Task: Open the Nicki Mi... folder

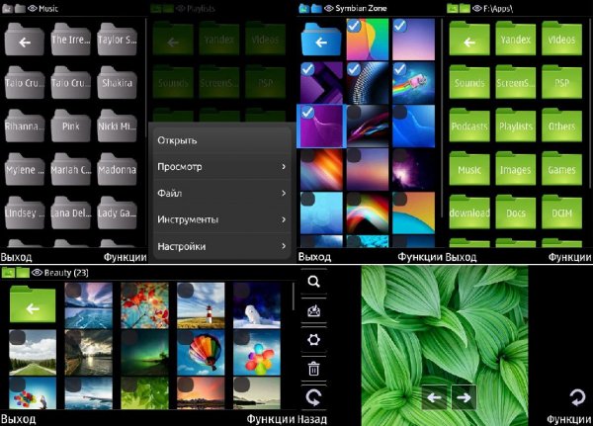Action: [x=117, y=126]
